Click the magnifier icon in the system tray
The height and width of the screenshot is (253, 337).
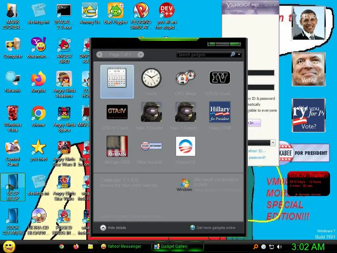click(x=255, y=247)
